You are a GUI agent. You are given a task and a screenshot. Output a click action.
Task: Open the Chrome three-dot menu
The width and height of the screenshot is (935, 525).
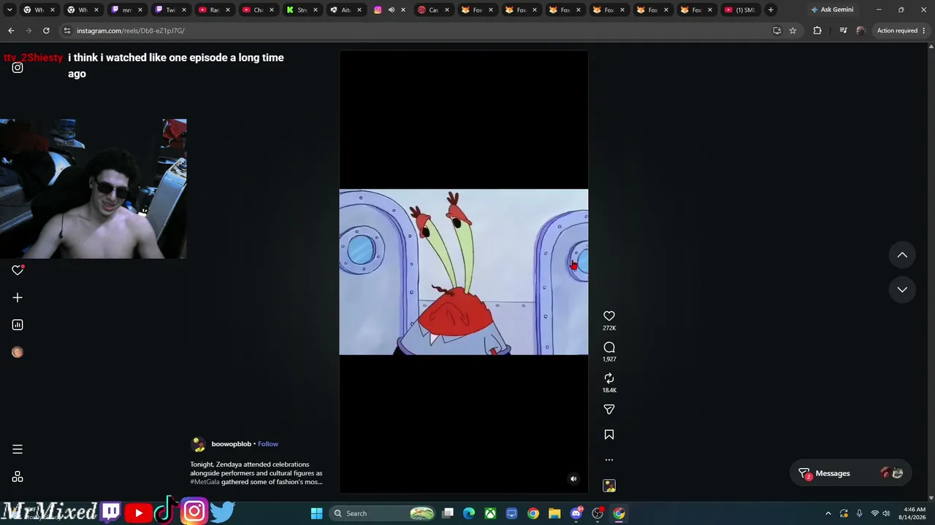pyautogui.click(x=924, y=31)
